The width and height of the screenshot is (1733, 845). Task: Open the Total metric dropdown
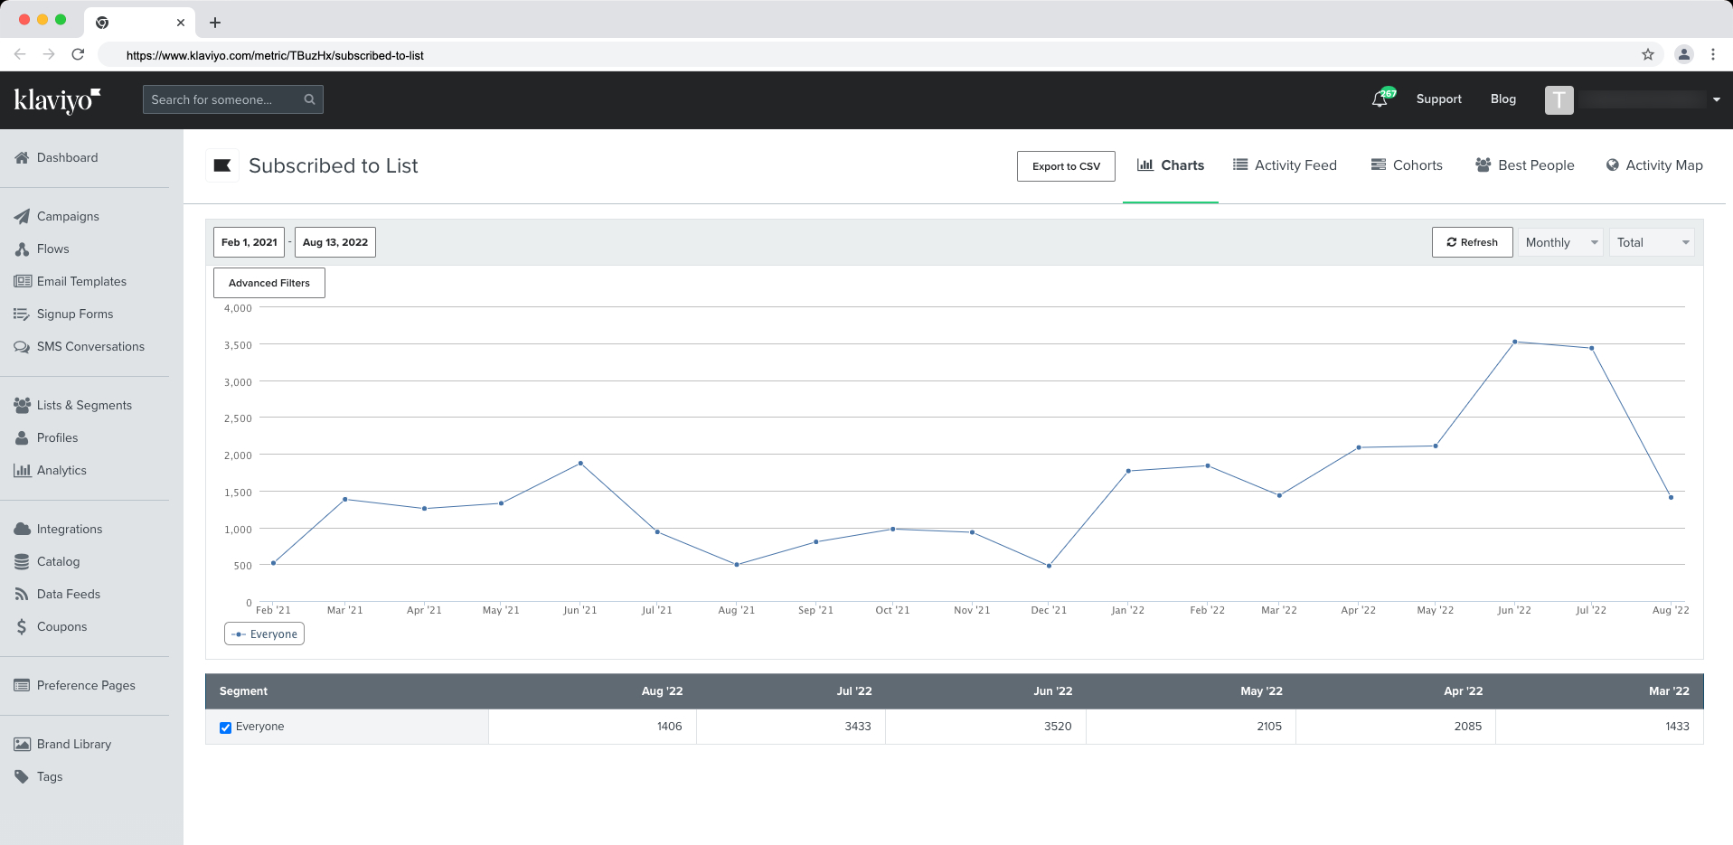(1652, 242)
